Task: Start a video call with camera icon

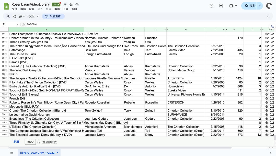Action: tap(231, 6)
